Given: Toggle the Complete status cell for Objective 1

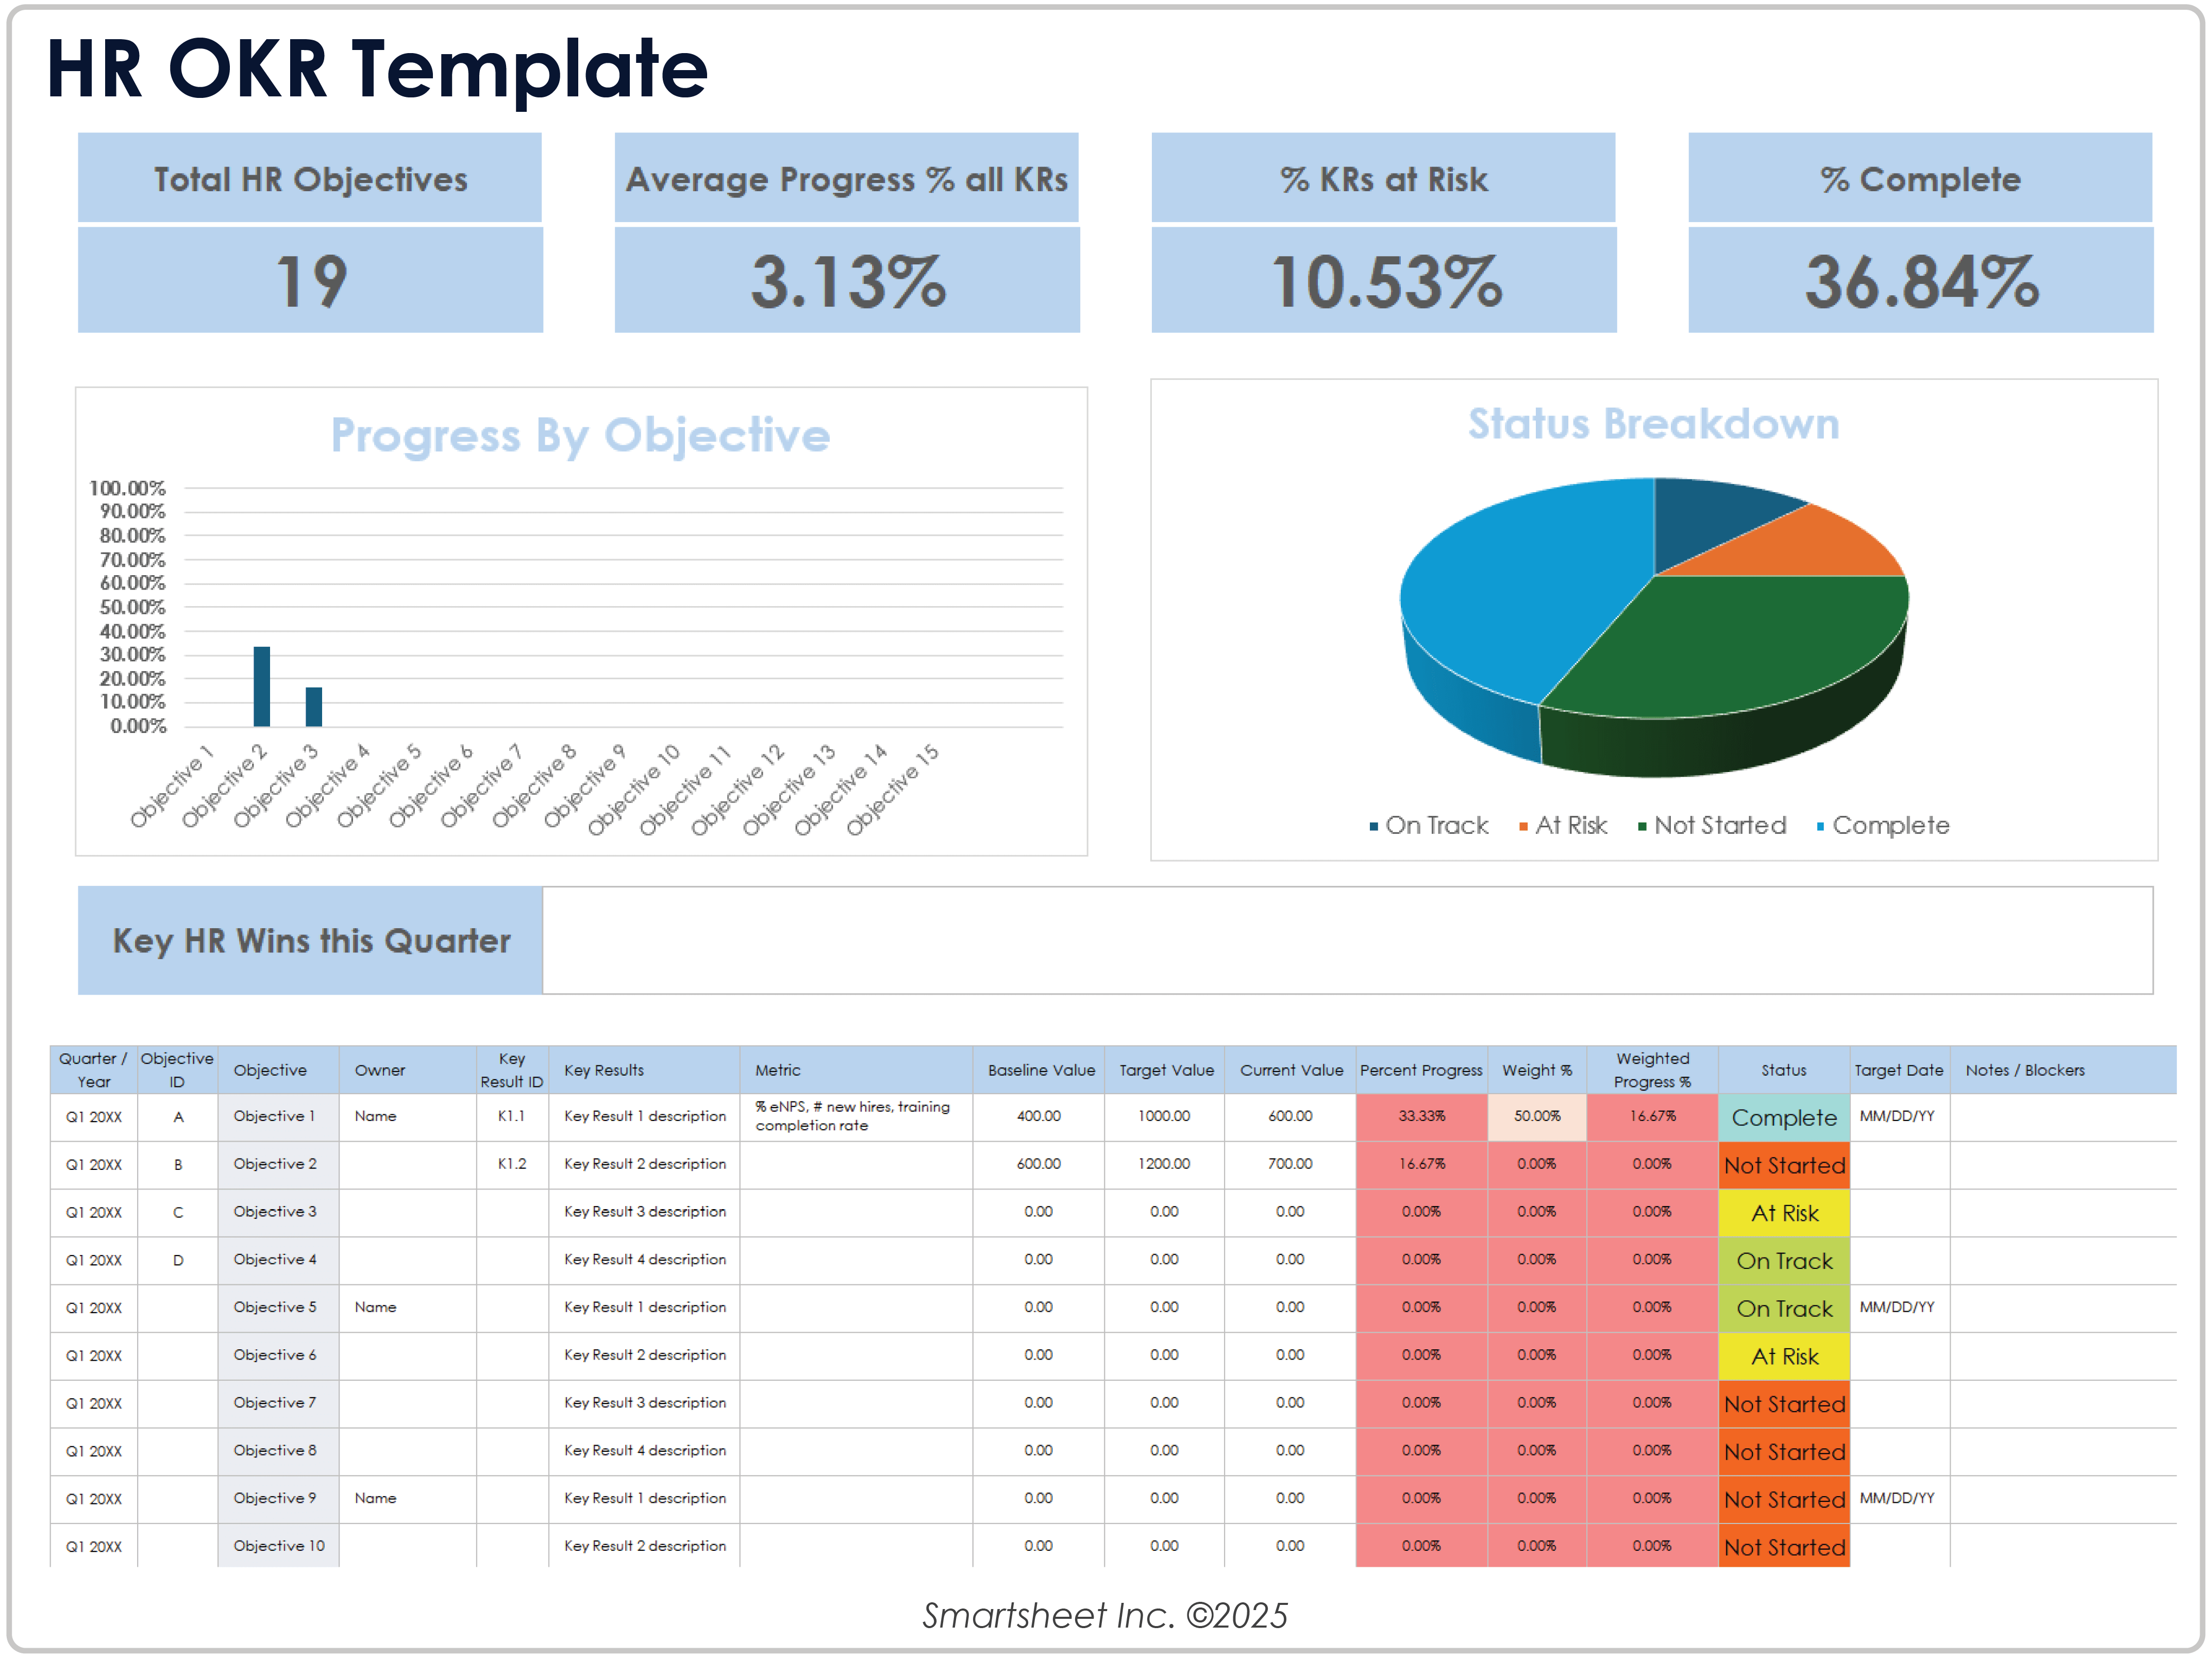Looking at the screenshot, I should (x=1784, y=1117).
